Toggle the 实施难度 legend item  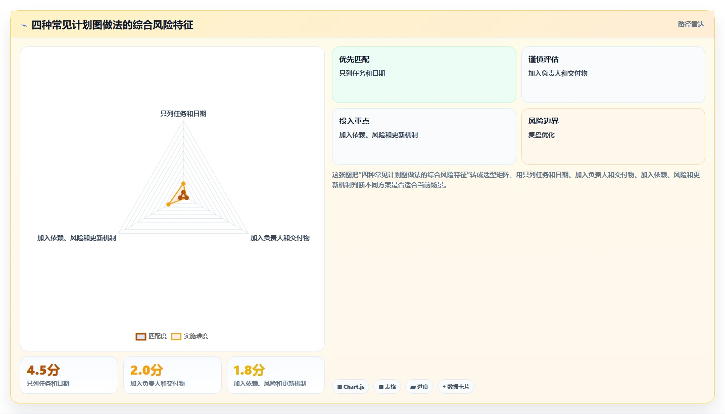click(190, 336)
